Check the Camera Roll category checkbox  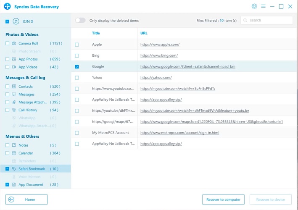[x=7, y=43]
